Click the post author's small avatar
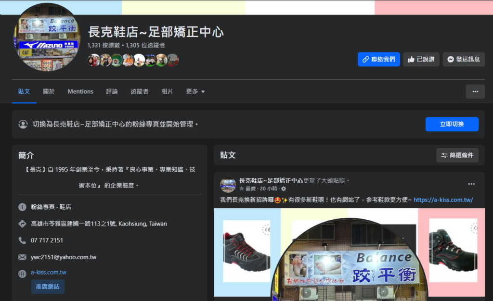The width and height of the screenshot is (493, 301). [x=228, y=185]
